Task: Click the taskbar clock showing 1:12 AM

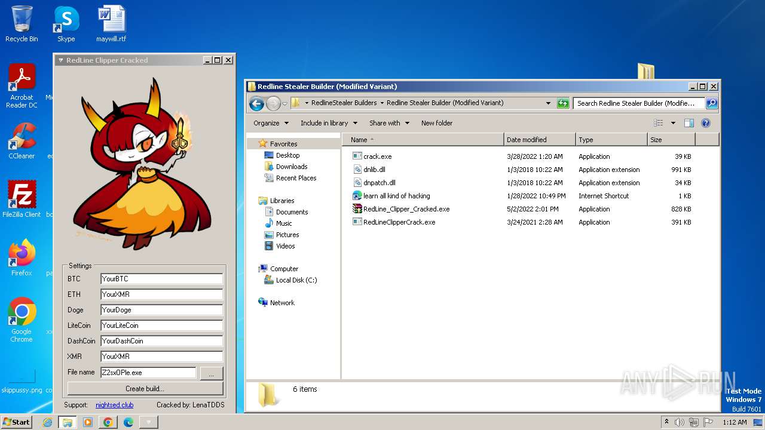Action: [x=735, y=422]
